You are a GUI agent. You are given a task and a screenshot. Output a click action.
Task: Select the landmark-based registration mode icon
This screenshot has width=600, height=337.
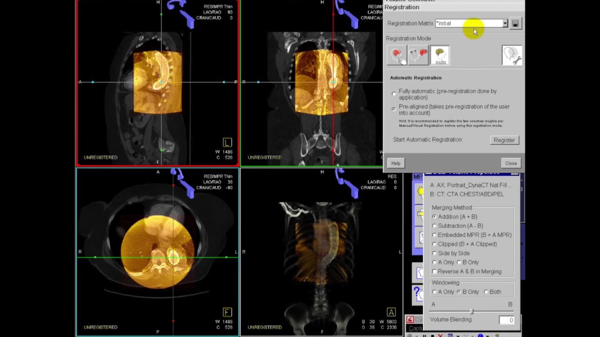point(418,55)
